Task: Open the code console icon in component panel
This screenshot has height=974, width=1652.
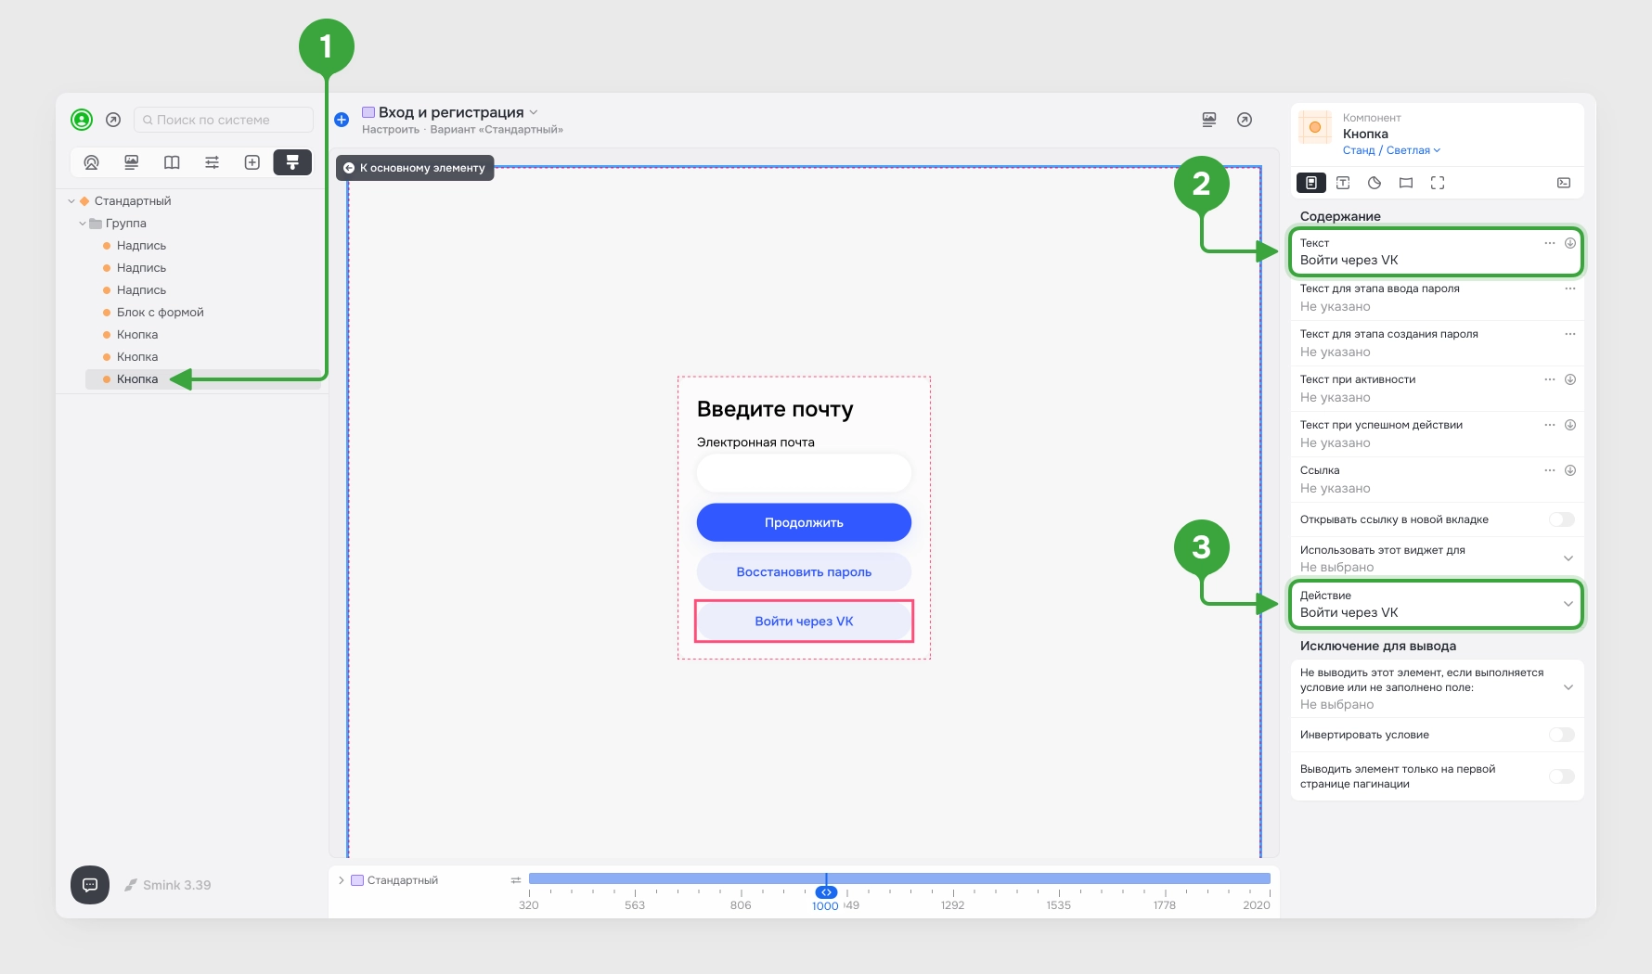Action: 1564,183
